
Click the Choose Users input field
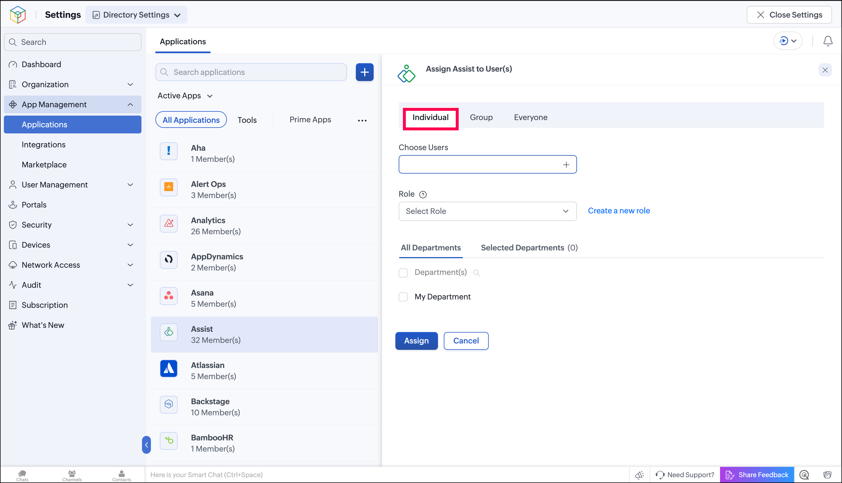tap(487, 164)
